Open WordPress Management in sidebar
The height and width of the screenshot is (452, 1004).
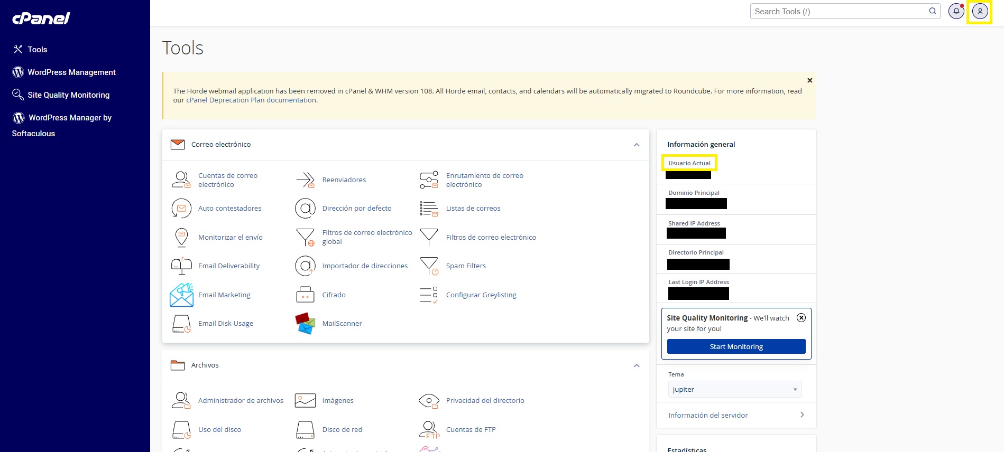coord(71,72)
